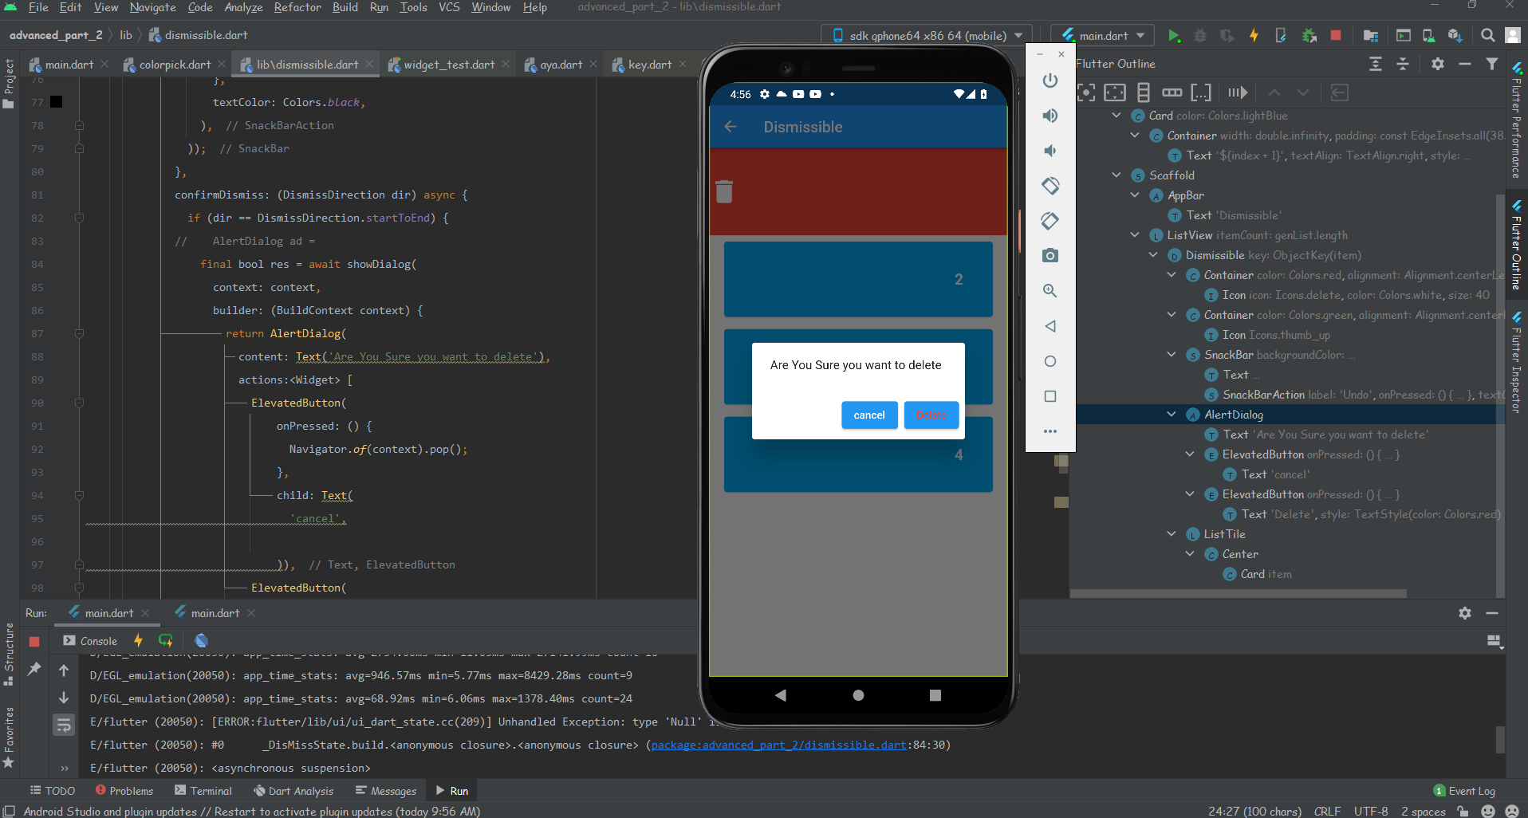Screen dimensions: 1528x818
Task: Open the Refactor menu
Action: [297, 7]
